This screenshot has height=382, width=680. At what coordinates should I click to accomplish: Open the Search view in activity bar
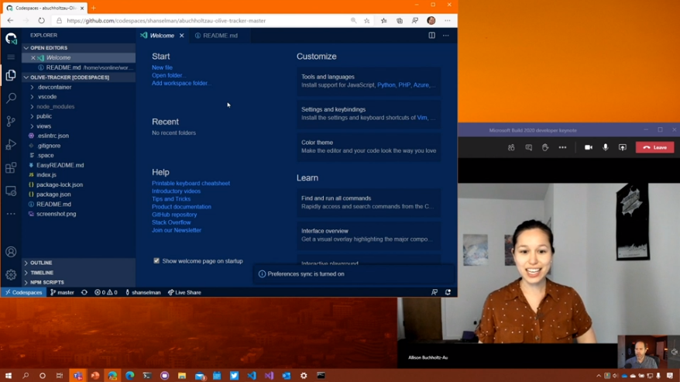[x=11, y=98]
